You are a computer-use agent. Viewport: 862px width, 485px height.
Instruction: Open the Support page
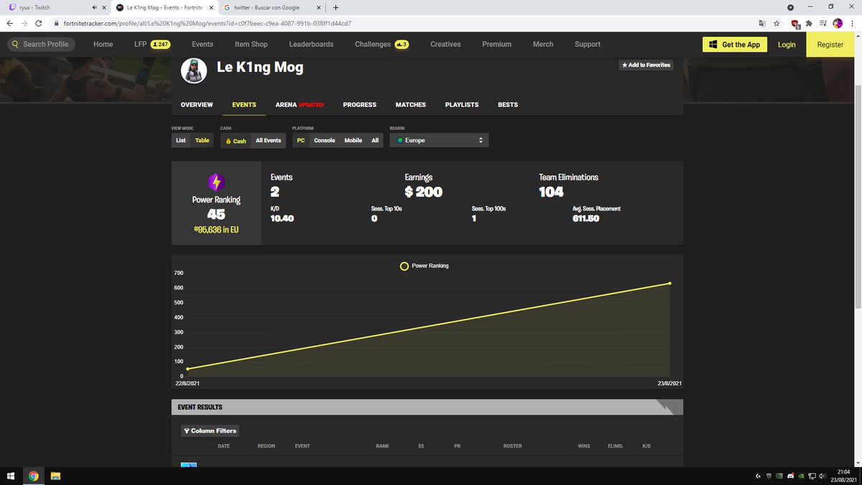click(x=587, y=44)
